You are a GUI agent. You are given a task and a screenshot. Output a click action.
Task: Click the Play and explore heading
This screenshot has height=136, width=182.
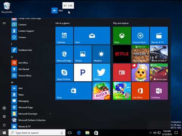click(121, 23)
